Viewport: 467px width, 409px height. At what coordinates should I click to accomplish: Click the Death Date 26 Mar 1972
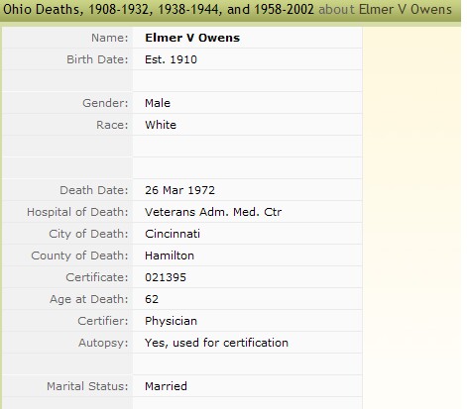tap(179, 190)
